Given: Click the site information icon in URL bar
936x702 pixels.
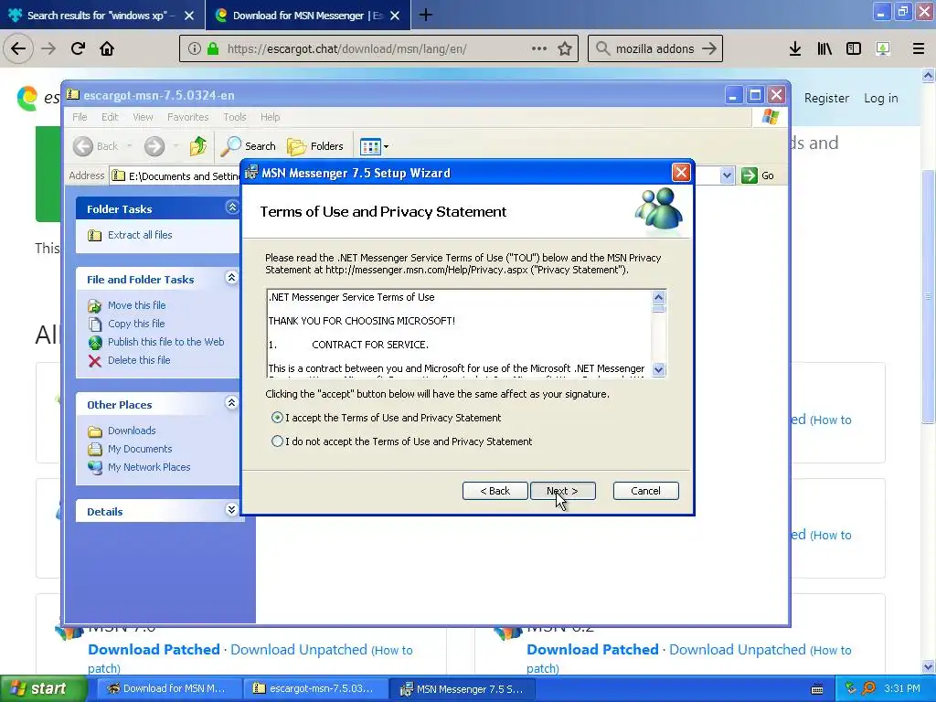Looking at the screenshot, I should click(x=194, y=49).
